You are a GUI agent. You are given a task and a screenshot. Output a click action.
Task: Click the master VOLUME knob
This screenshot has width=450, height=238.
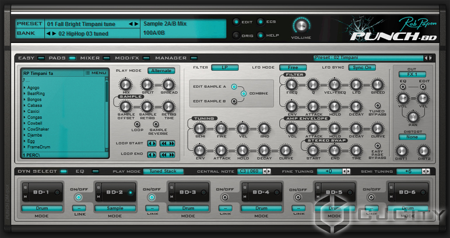click(x=301, y=26)
